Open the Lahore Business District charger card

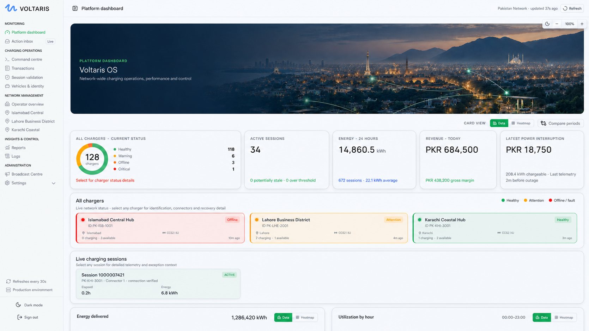pyautogui.click(x=329, y=228)
